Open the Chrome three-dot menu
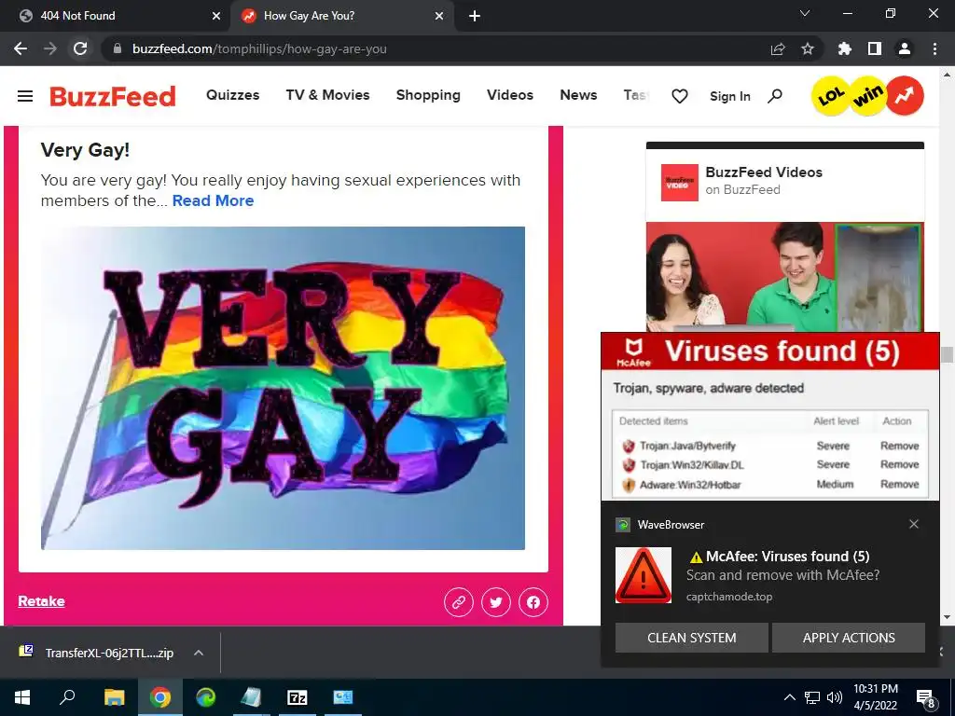The image size is (955, 716). click(934, 48)
